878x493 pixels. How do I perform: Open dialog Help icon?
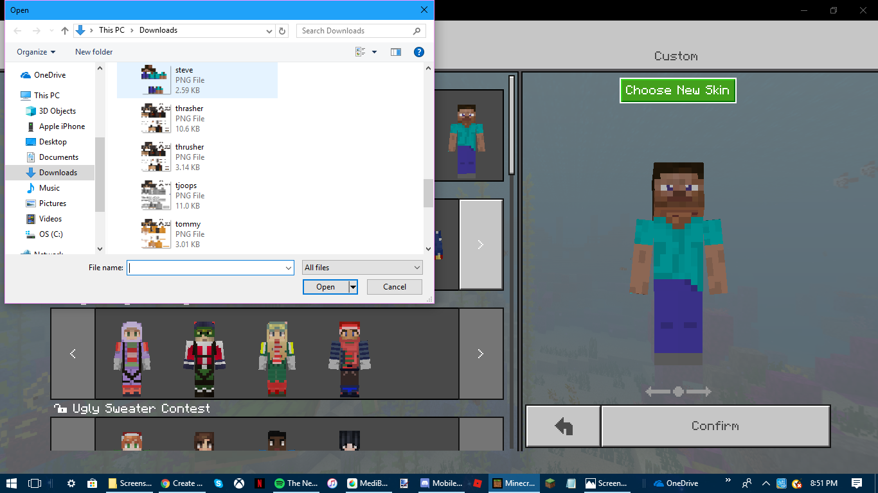[x=419, y=52]
